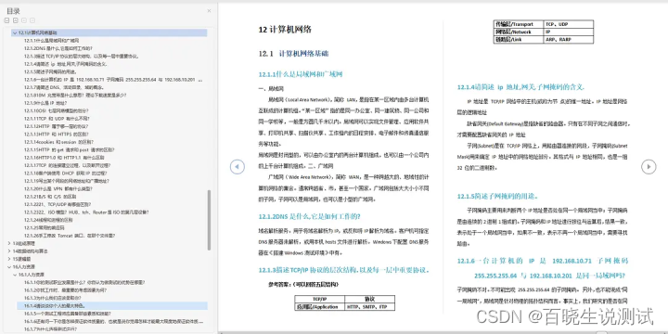This screenshot has width=668, height=334.
Task: Open outline entry 16.1.2
Action: pyautogui.click(x=65, y=290)
